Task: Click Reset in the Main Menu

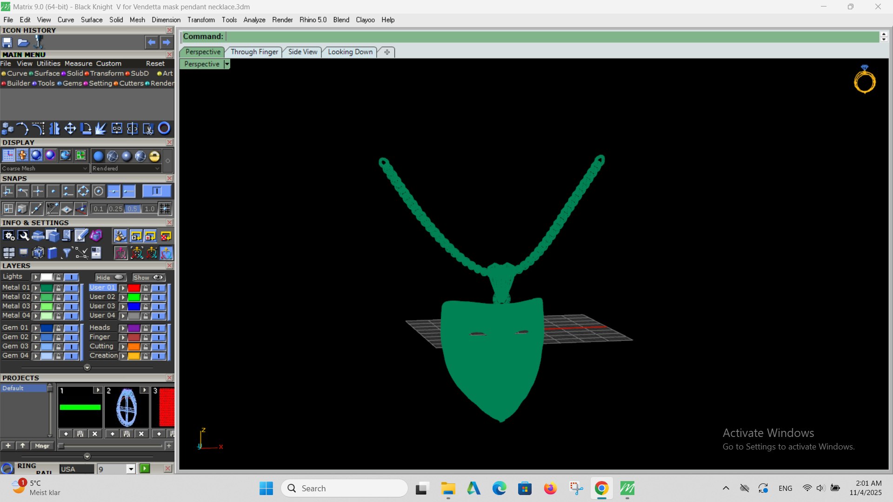Action: pyautogui.click(x=155, y=64)
